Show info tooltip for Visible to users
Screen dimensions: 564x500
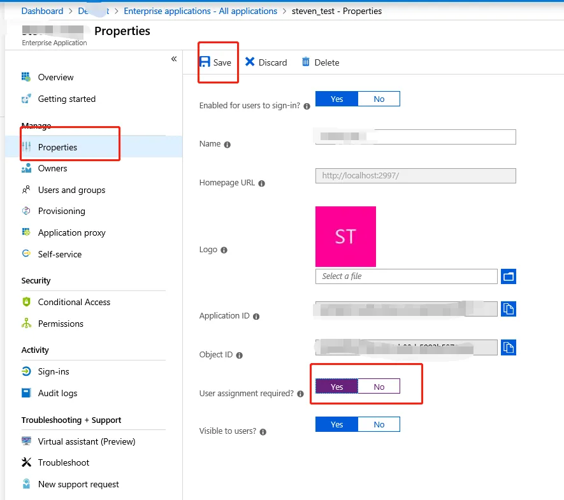click(x=263, y=432)
